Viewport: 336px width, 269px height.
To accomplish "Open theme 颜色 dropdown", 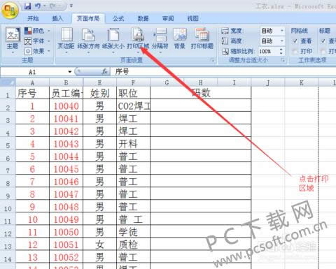I will tap(38, 31).
